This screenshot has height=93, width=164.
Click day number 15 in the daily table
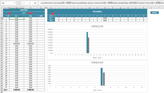(6, 50)
